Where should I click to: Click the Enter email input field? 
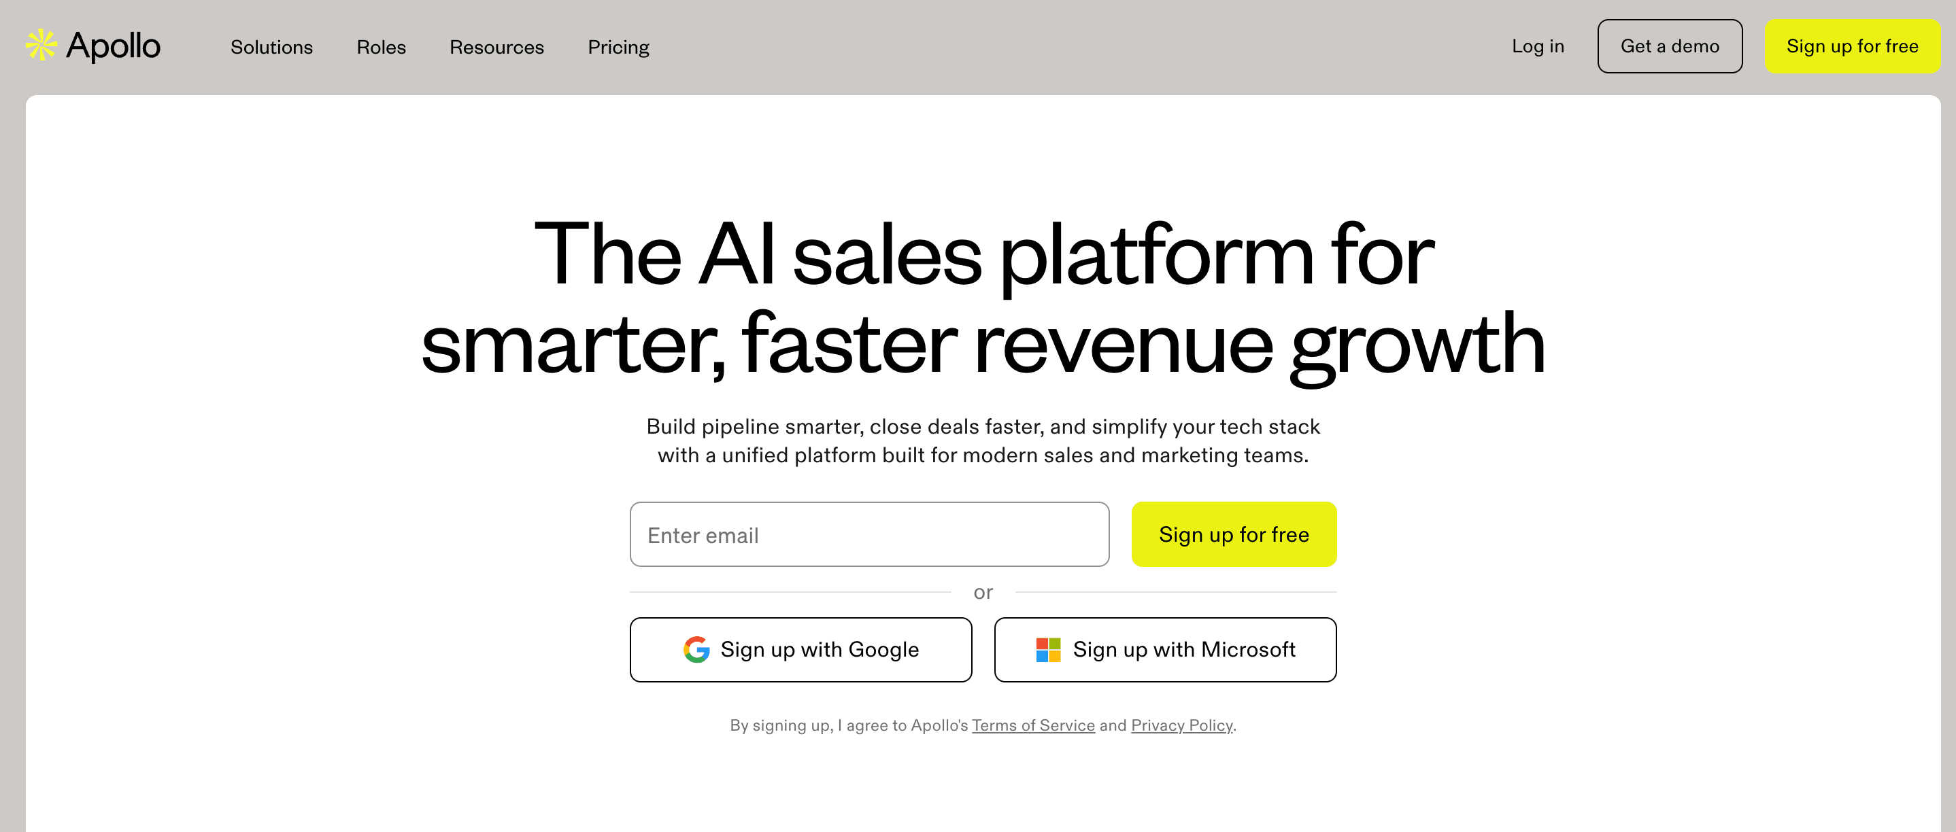869,534
